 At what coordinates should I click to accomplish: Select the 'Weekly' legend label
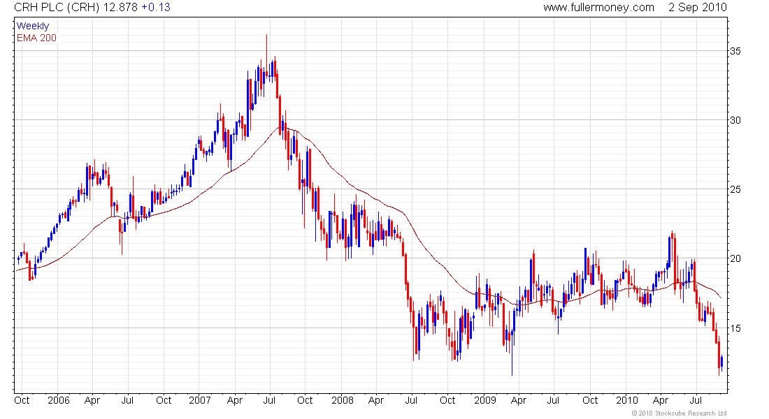[x=33, y=26]
